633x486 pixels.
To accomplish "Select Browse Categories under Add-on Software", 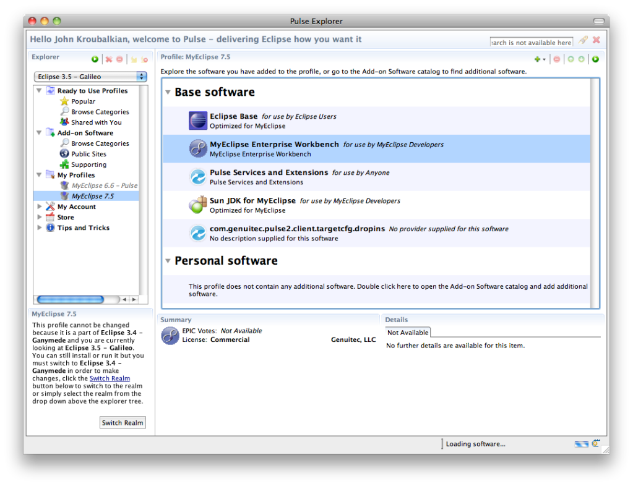I will [x=100, y=143].
